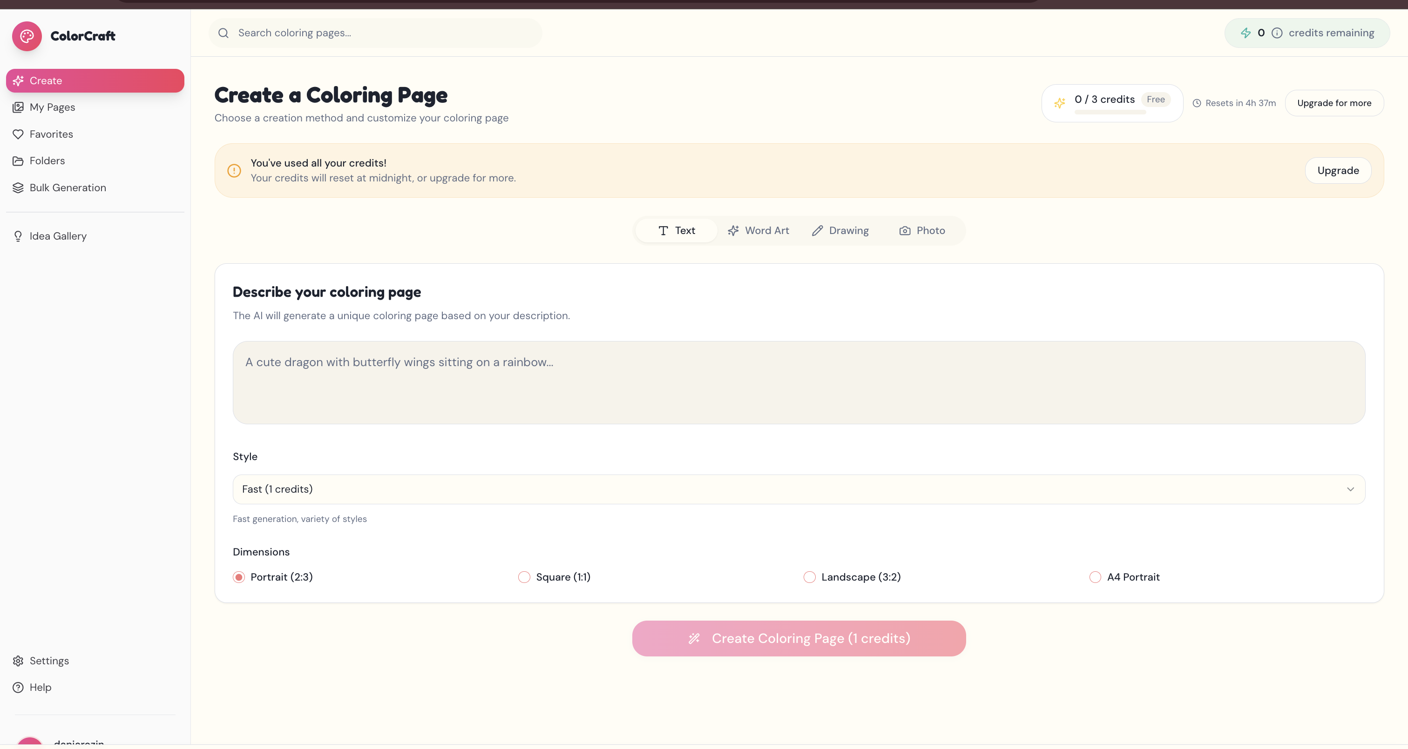The image size is (1408, 749).
Task: Switch to the Word Art tab
Action: 758,231
